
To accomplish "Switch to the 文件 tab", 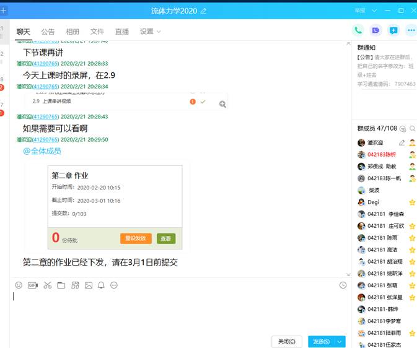I will click(x=97, y=32).
